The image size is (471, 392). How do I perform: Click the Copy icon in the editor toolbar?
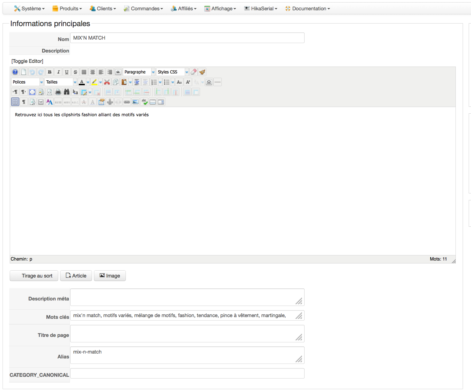(x=115, y=82)
